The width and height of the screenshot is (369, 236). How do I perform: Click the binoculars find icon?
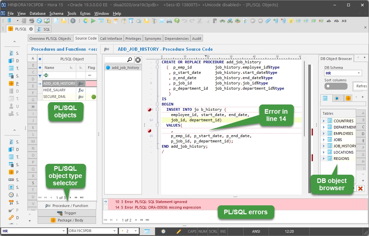pos(222,21)
